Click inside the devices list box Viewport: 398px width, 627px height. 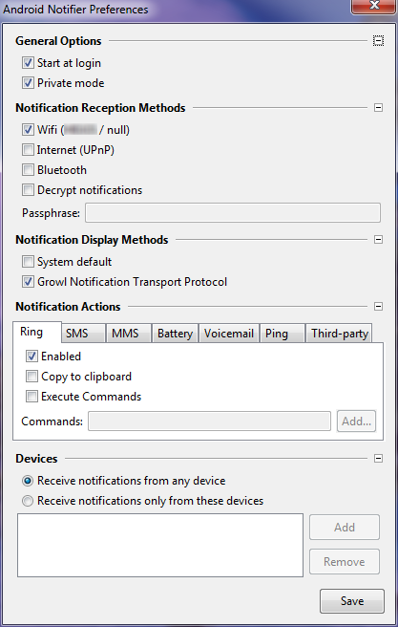160,546
